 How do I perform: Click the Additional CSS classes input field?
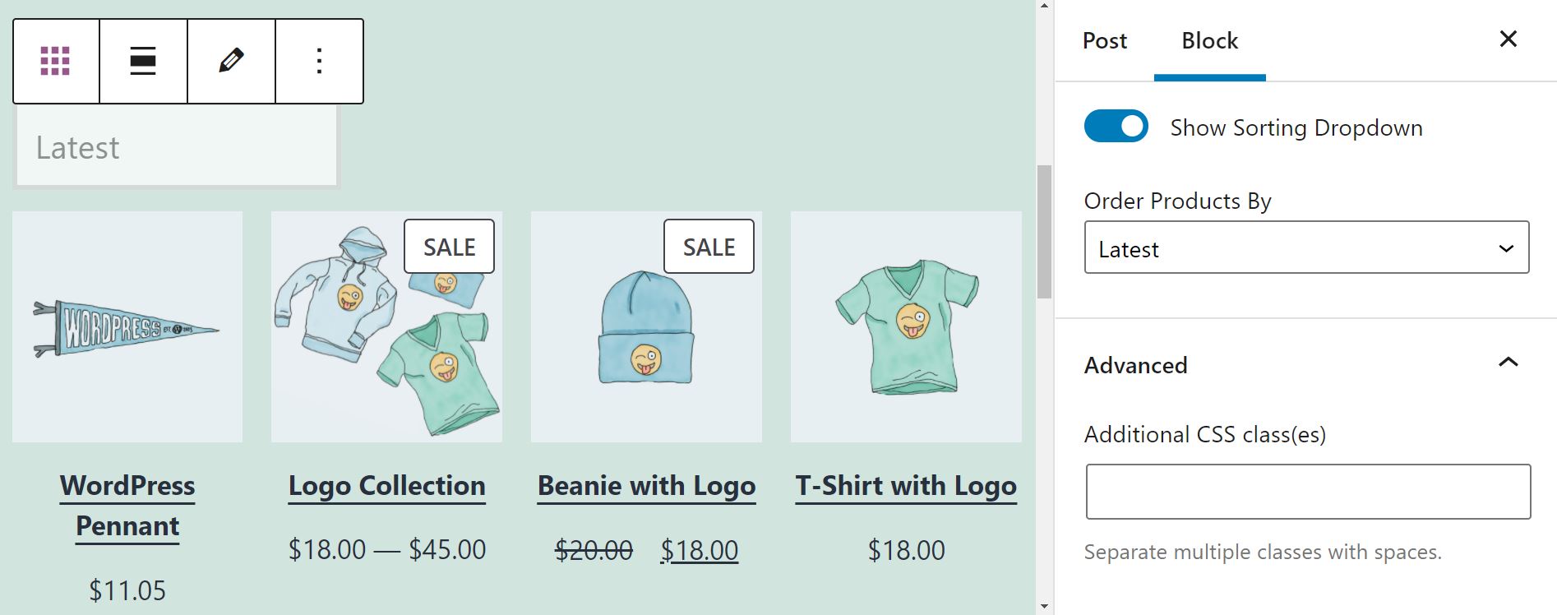pyautogui.click(x=1307, y=492)
